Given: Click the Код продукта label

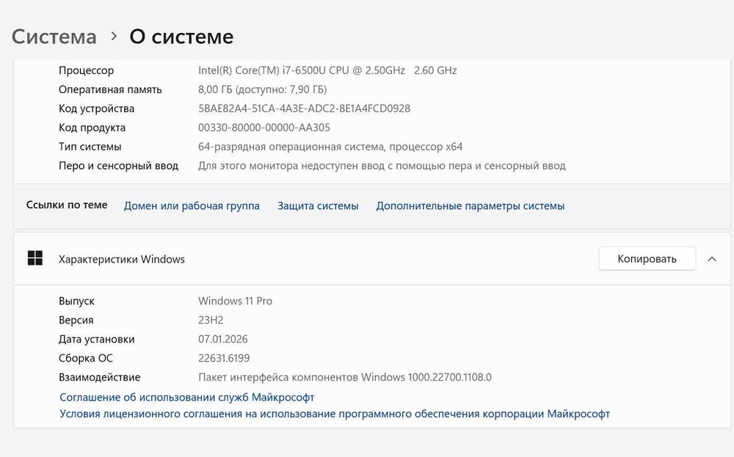Looking at the screenshot, I should 92,128.
